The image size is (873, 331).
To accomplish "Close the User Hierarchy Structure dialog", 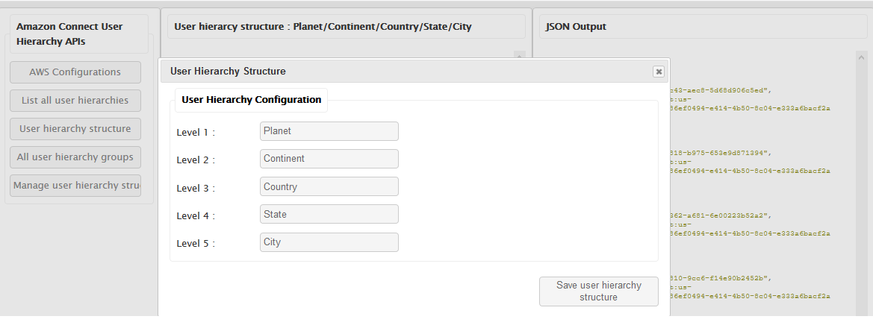I will point(658,72).
